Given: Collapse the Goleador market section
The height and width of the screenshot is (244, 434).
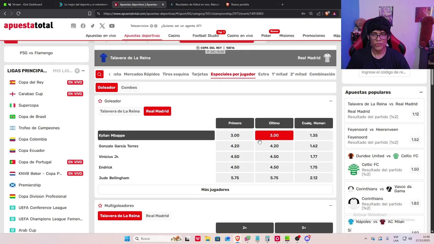Looking at the screenshot, I should click(331, 101).
